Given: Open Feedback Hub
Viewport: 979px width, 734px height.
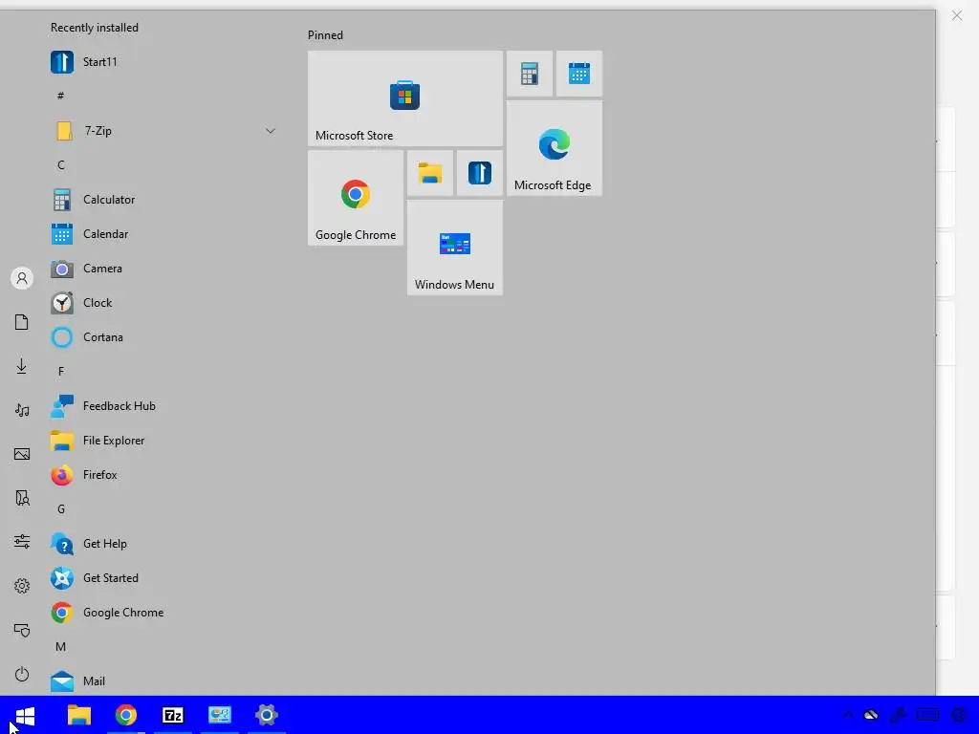Looking at the screenshot, I should [163, 406].
